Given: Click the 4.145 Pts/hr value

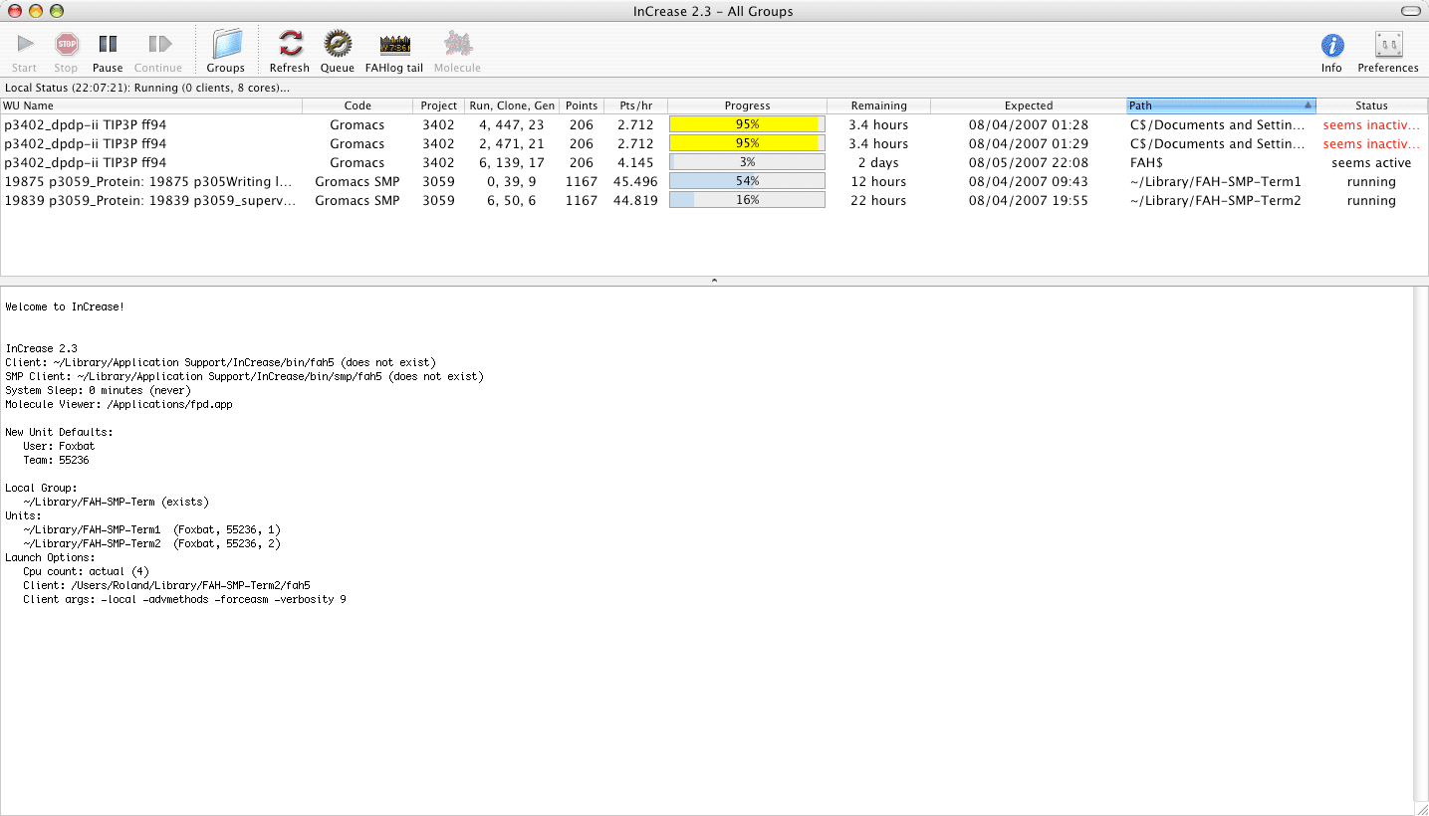Looking at the screenshot, I should point(635,163).
